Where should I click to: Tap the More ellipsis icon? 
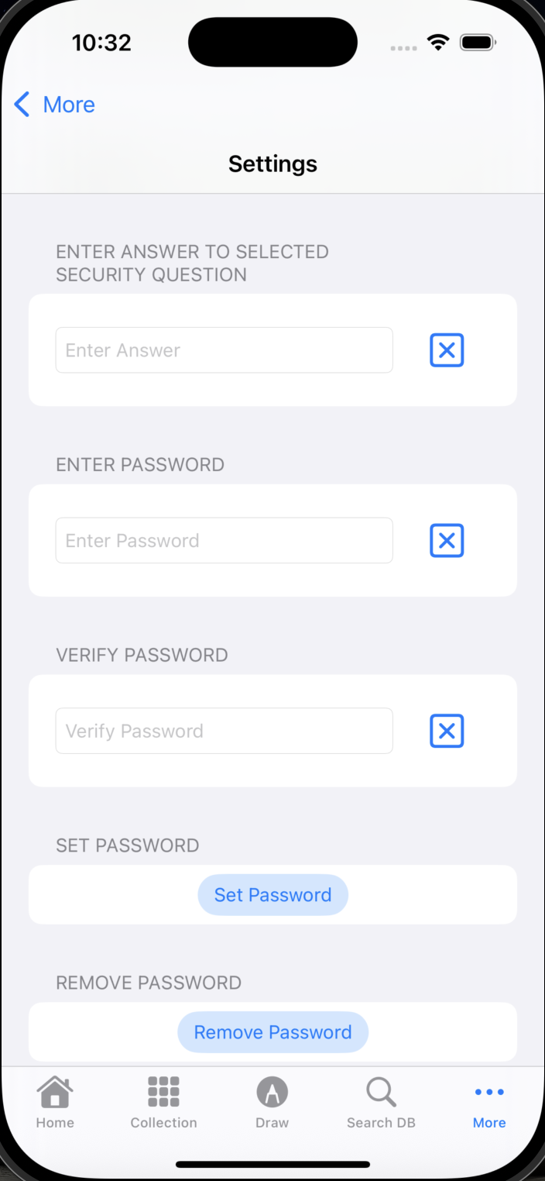[x=489, y=1092]
